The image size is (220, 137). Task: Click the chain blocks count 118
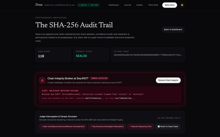[x=41, y=56]
